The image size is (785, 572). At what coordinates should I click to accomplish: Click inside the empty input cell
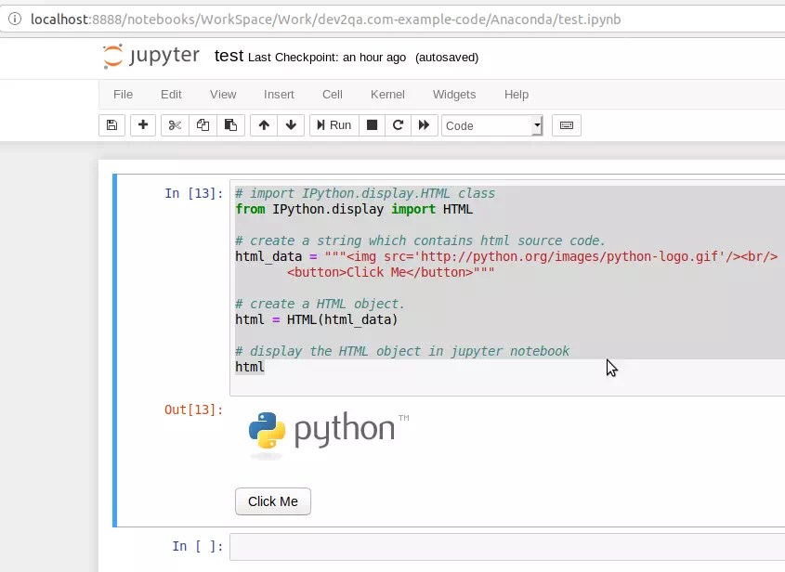click(418, 546)
